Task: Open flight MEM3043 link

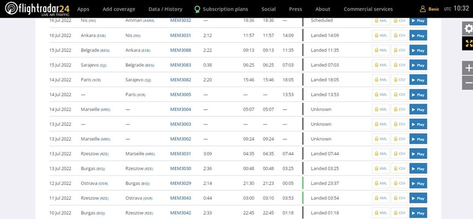Action: click(x=181, y=198)
